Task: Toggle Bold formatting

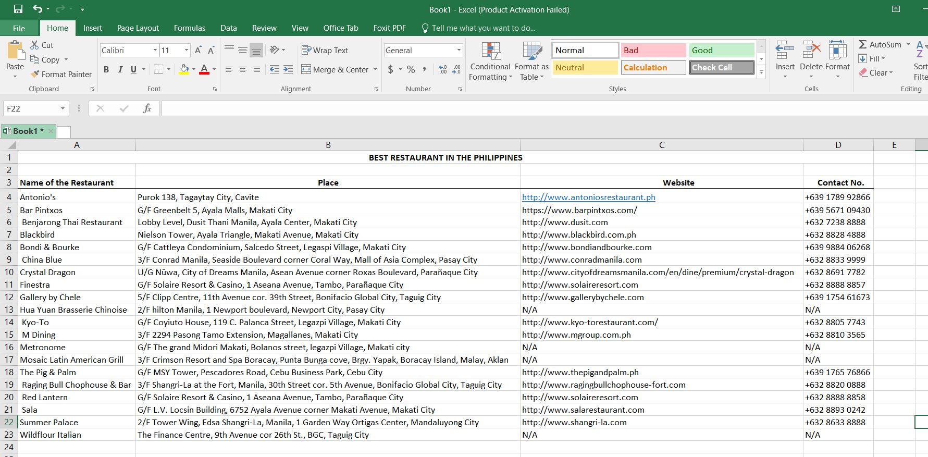Action: (x=106, y=69)
